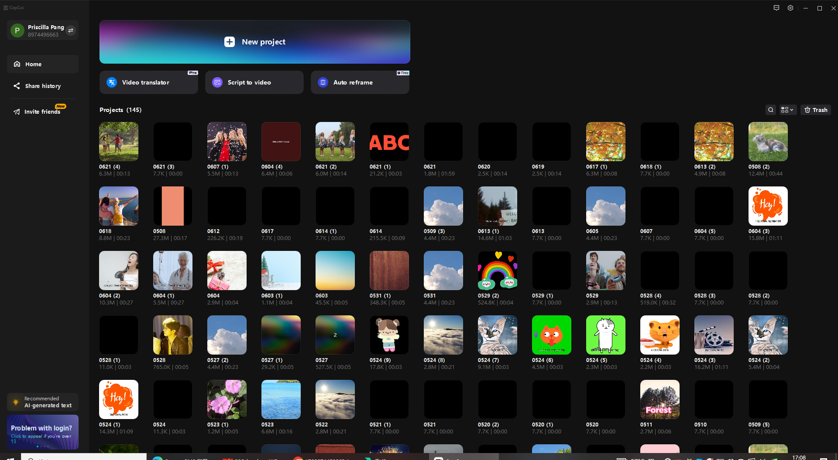Open project 0523 ocean thumbnail
Image resolution: width=838 pixels, height=460 pixels.
click(281, 399)
